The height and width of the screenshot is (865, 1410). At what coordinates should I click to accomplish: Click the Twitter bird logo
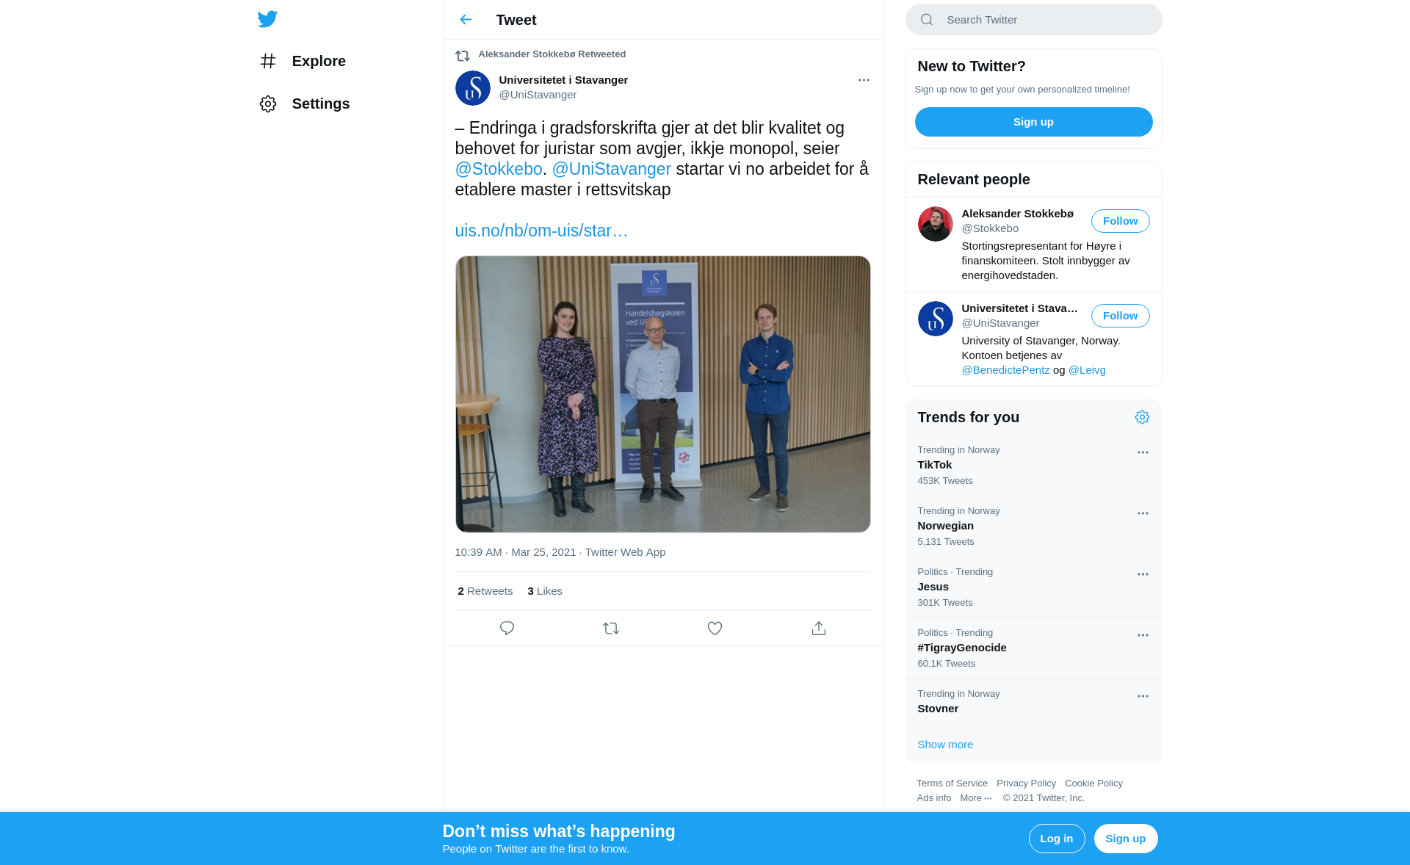pos(267,19)
